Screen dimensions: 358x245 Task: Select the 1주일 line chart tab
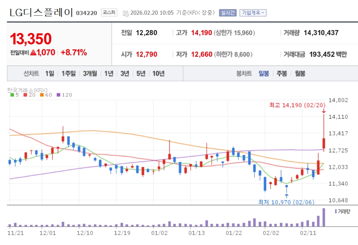68,74
